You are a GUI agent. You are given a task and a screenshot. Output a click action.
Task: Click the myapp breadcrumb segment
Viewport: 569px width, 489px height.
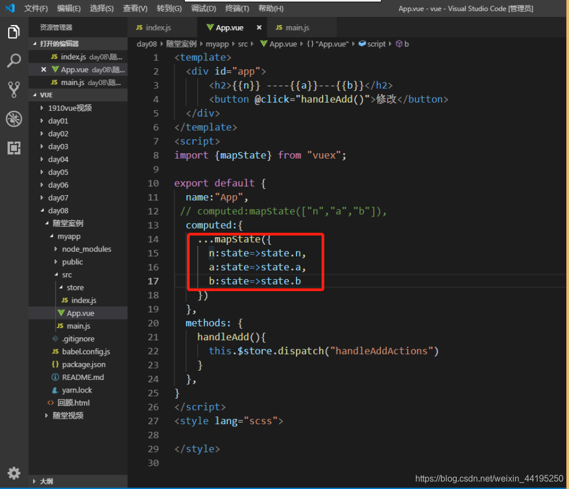(x=217, y=44)
